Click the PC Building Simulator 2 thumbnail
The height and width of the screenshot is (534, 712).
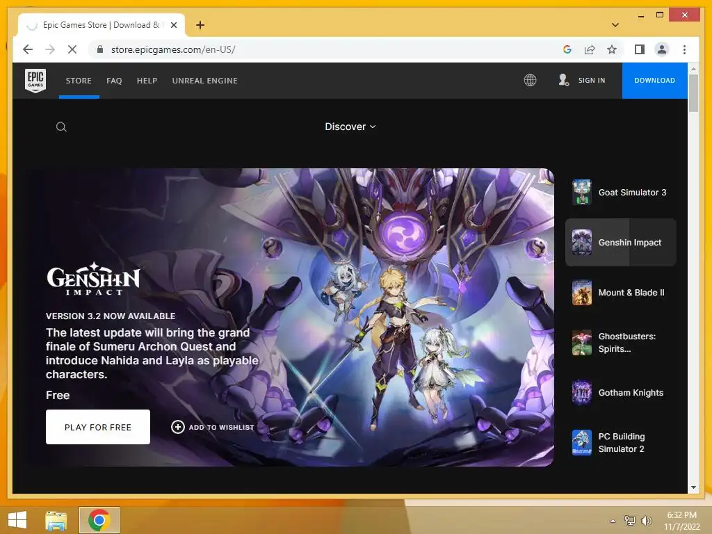click(582, 442)
